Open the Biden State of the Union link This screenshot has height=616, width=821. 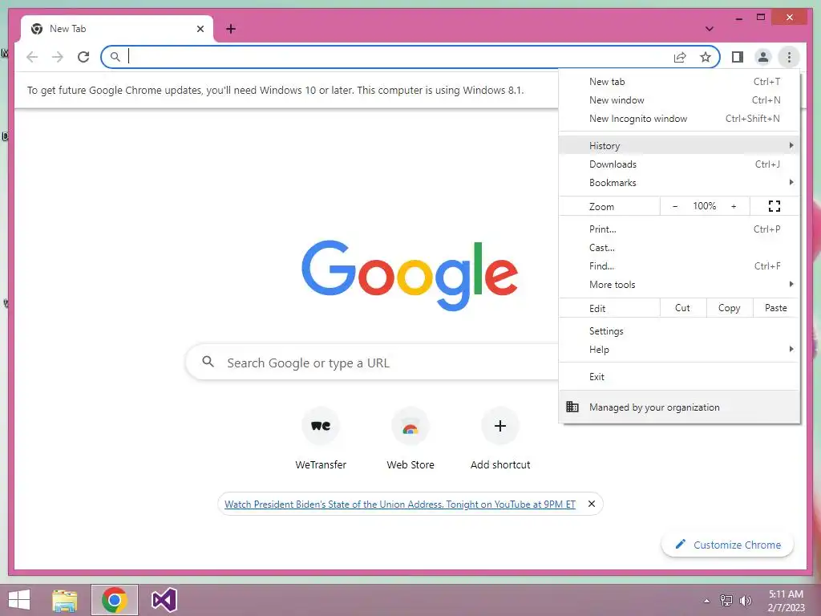pos(399,504)
